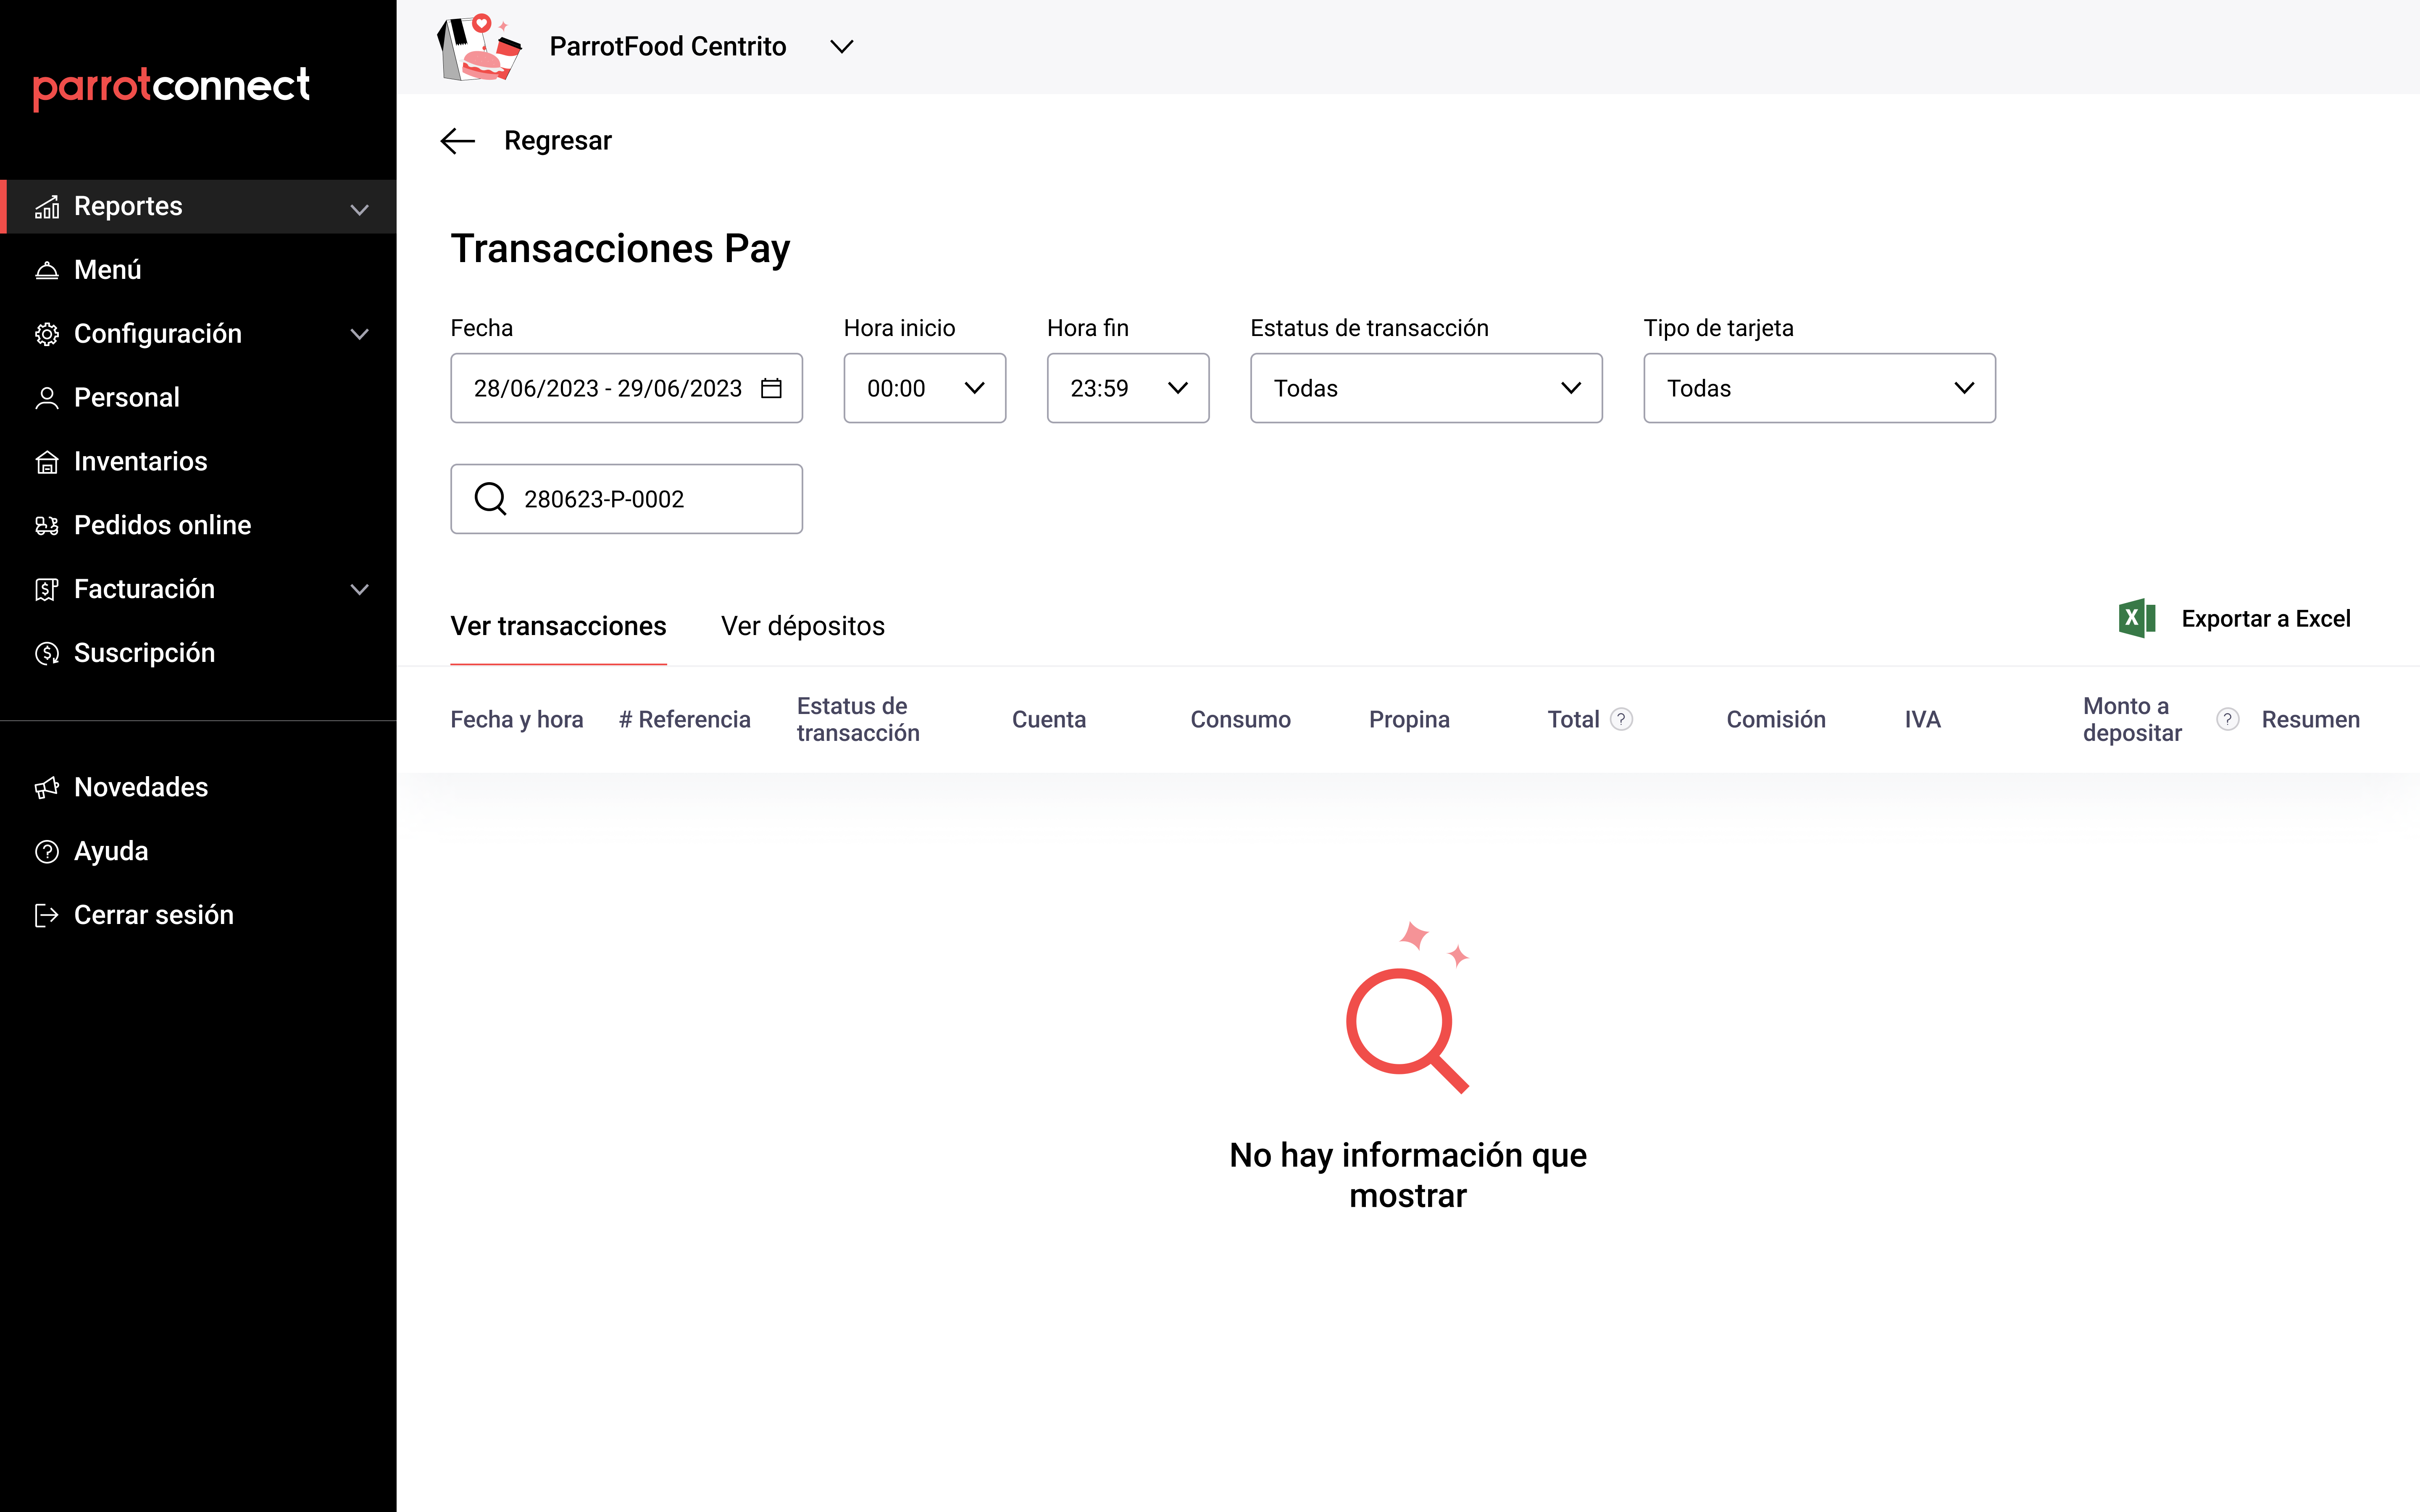Switch to Ver transacciones tab

(558, 627)
